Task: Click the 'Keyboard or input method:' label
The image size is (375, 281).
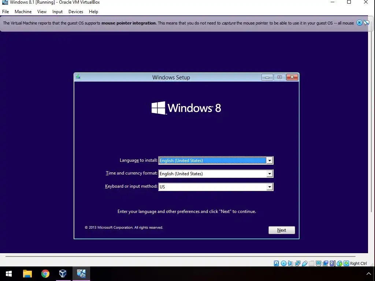Action: click(131, 186)
